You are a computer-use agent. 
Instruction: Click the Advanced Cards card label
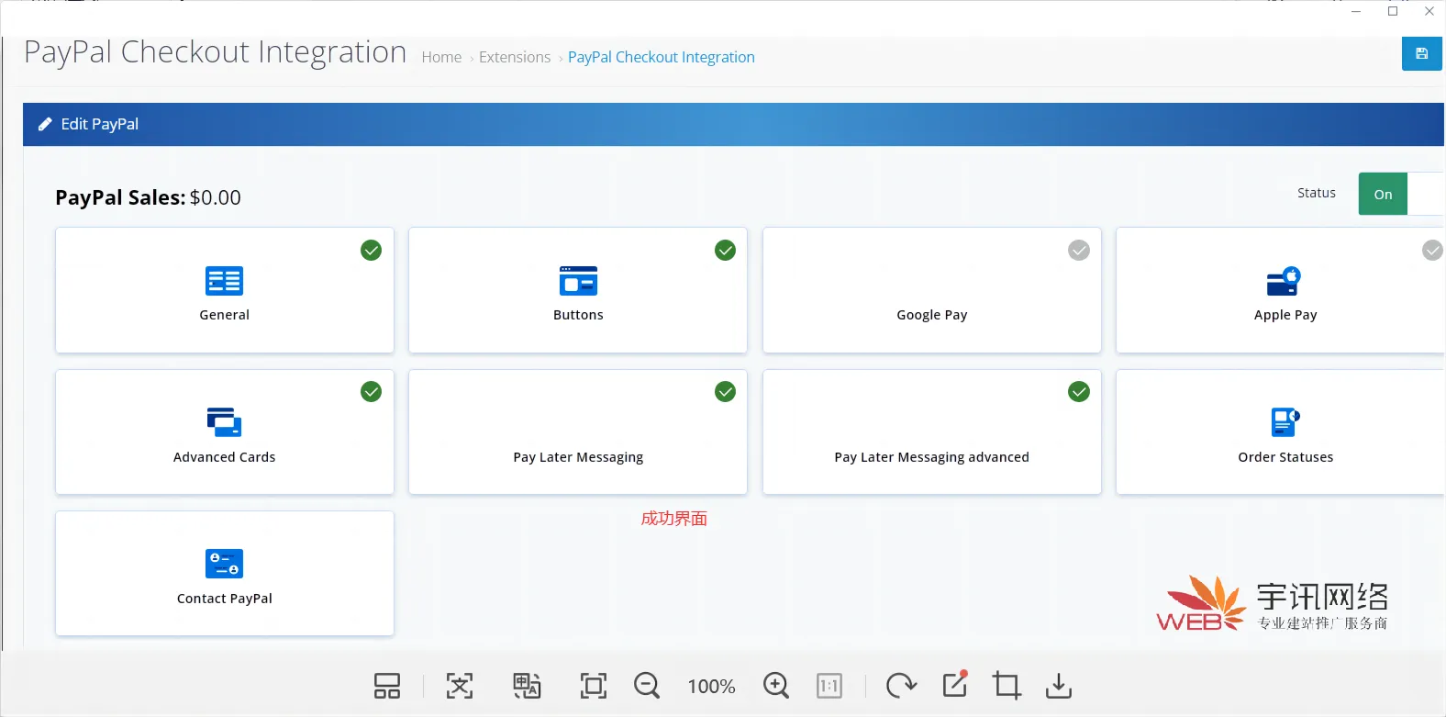225,457
